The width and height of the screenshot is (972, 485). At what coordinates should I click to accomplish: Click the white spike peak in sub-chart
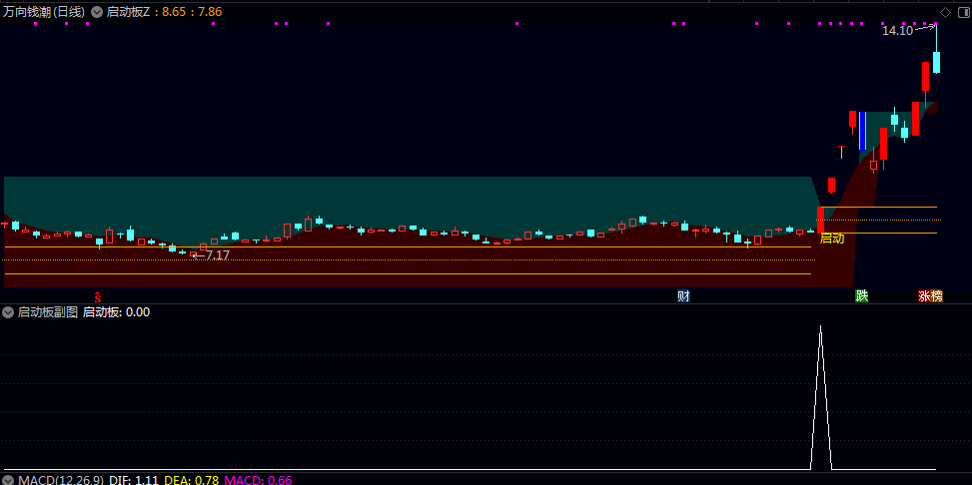(820, 326)
